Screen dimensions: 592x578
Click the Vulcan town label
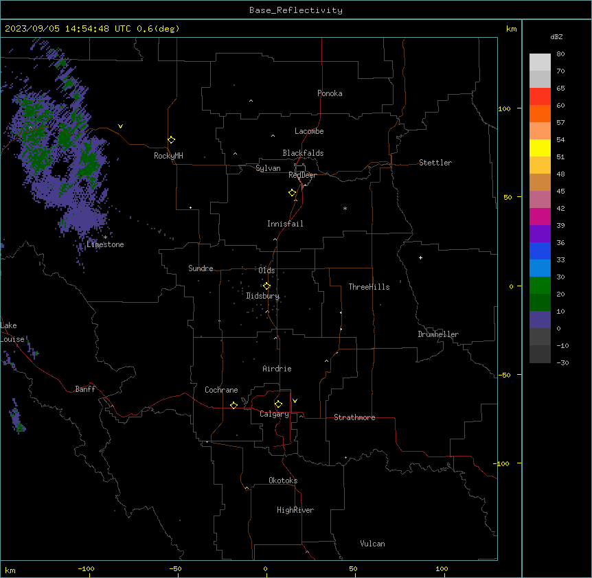tap(372, 544)
